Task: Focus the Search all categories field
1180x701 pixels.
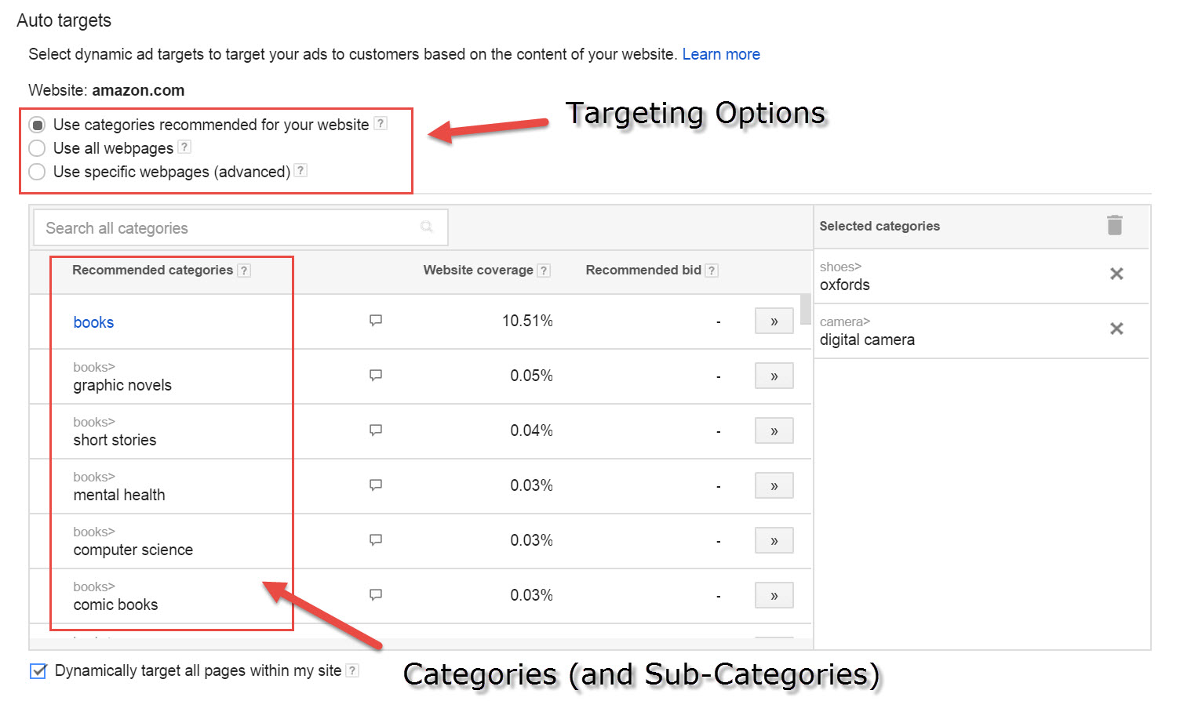Action: pyautogui.click(x=241, y=227)
